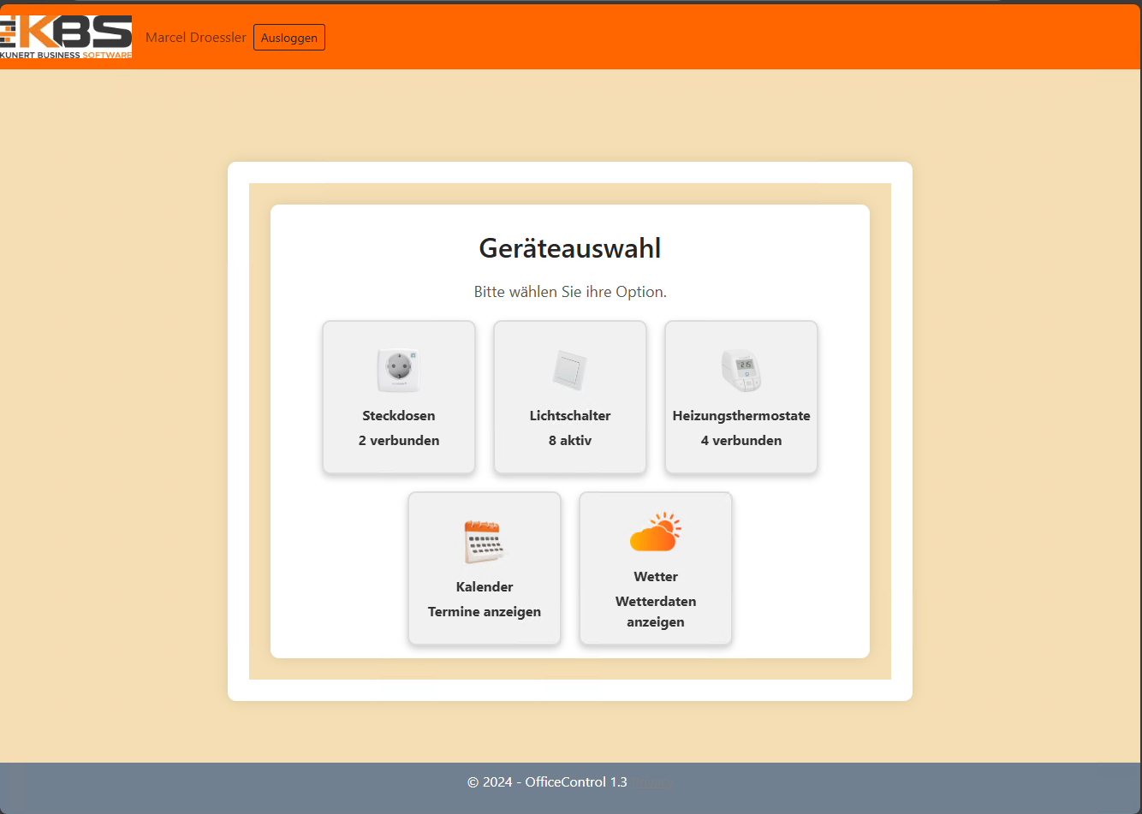Open the Privacy link in footer

(652, 782)
